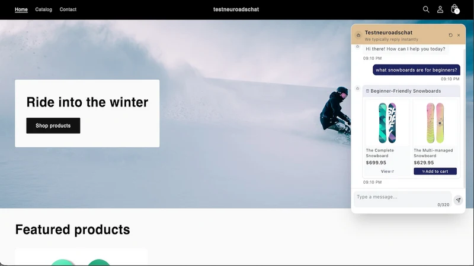474x266 pixels.
Task: Click the 0/320 character counter
Action: click(443, 205)
